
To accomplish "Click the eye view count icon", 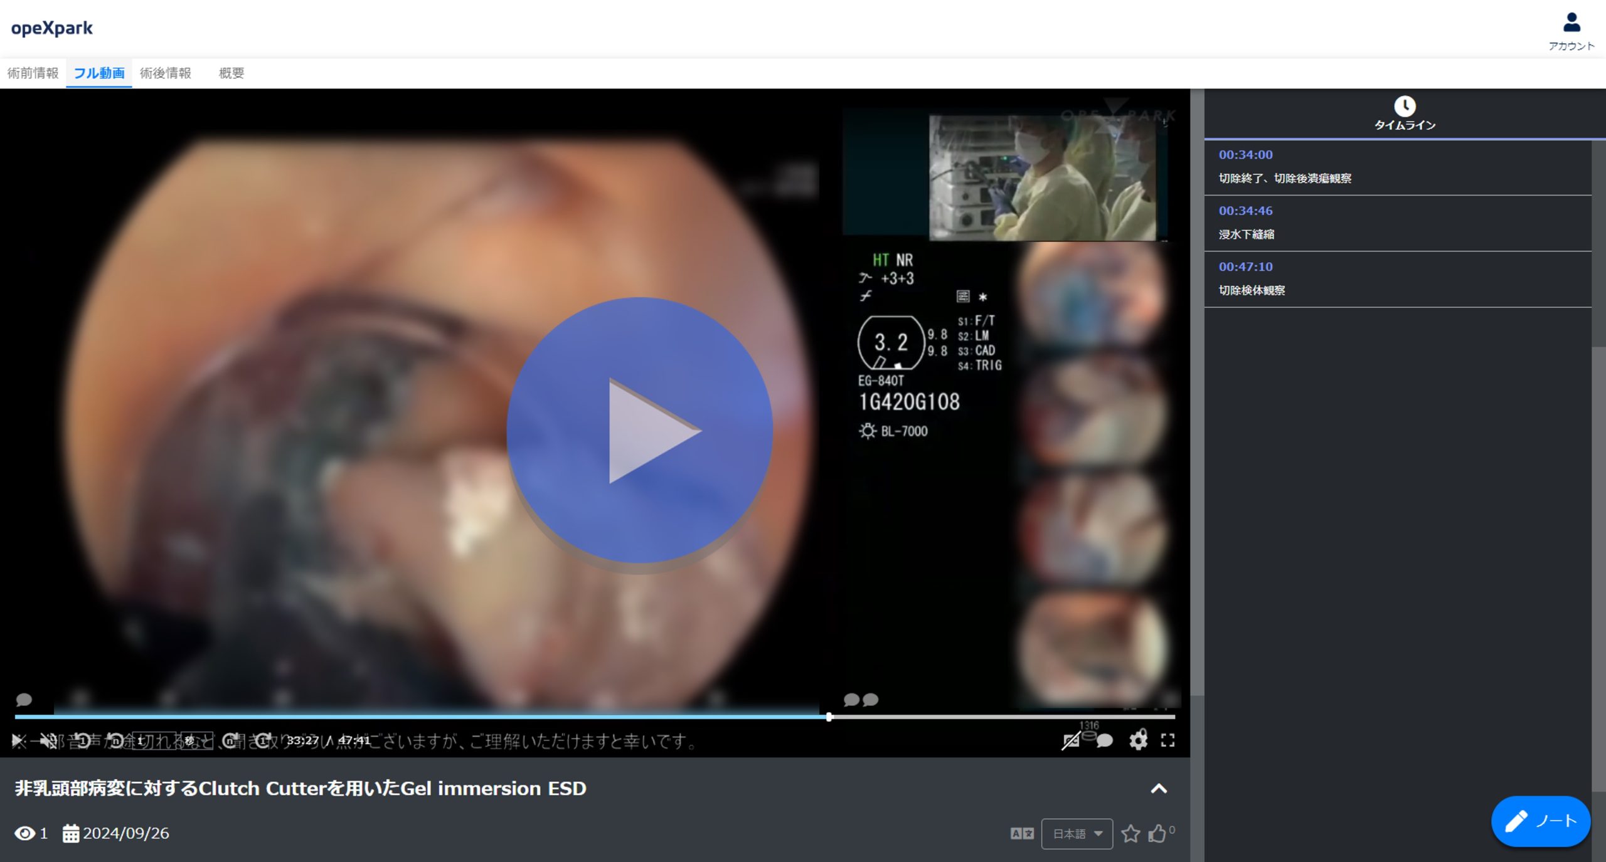I will [x=24, y=833].
